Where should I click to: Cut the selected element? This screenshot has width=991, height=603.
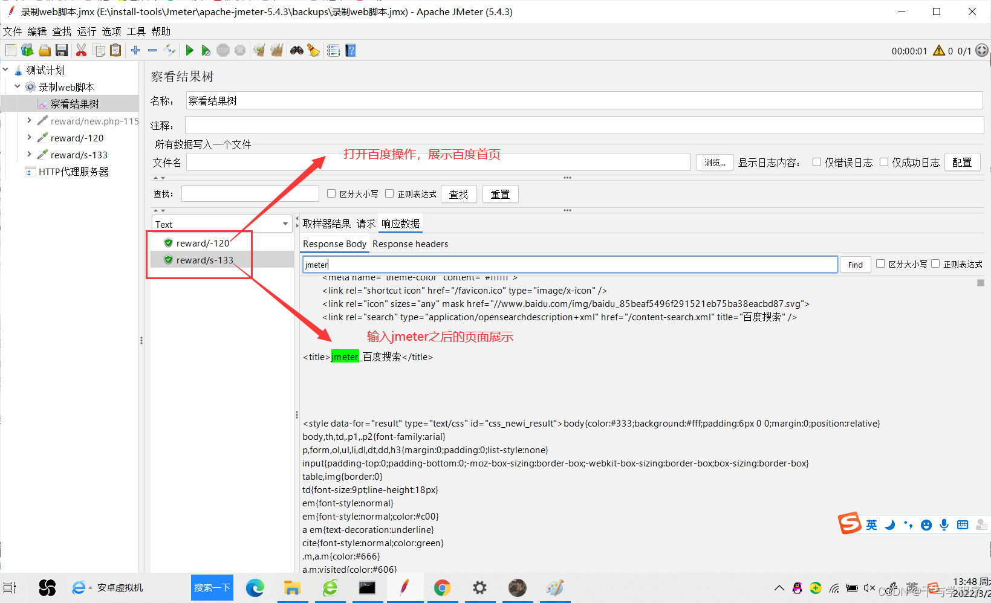81,51
